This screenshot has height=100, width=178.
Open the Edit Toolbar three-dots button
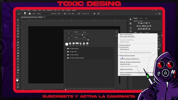point(18,76)
